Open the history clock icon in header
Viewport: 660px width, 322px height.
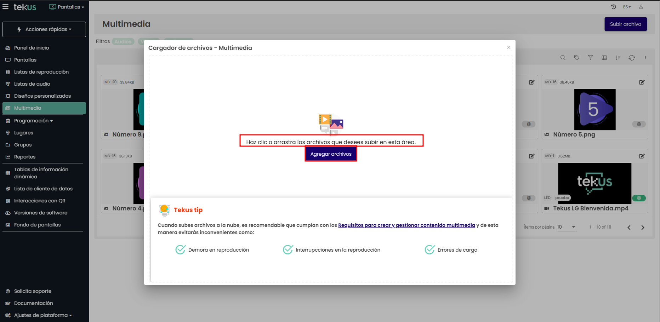point(613,7)
